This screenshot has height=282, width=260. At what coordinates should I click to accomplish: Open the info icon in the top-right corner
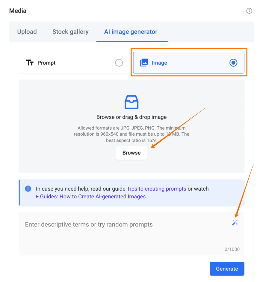click(250, 11)
